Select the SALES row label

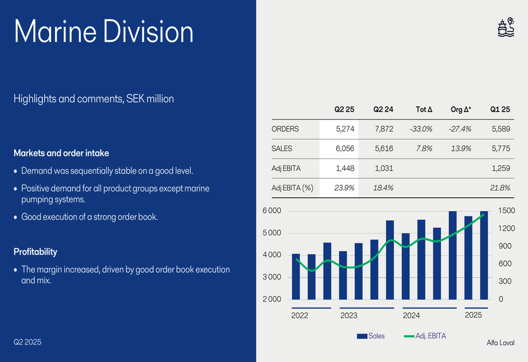click(281, 148)
